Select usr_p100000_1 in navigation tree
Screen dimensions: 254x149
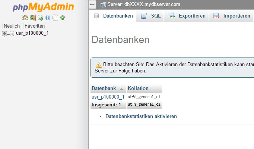[32, 33]
